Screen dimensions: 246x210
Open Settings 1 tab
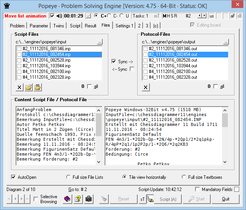(124, 26)
